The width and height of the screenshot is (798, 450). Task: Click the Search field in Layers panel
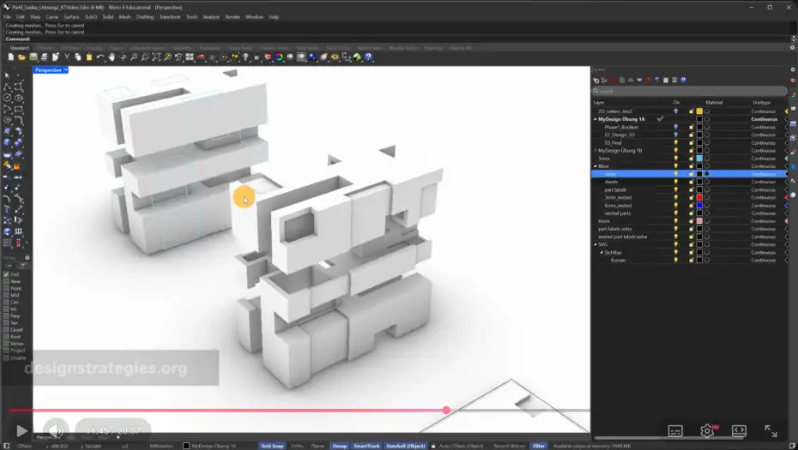[x=690, y=91]
